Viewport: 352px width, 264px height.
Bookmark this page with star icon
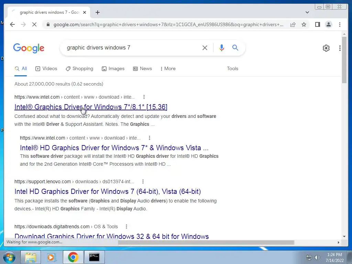304,24
